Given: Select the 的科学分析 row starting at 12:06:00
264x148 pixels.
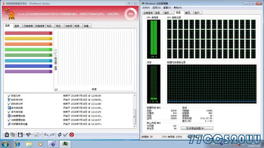Looking at the screenshot, I should pos(69,100).
